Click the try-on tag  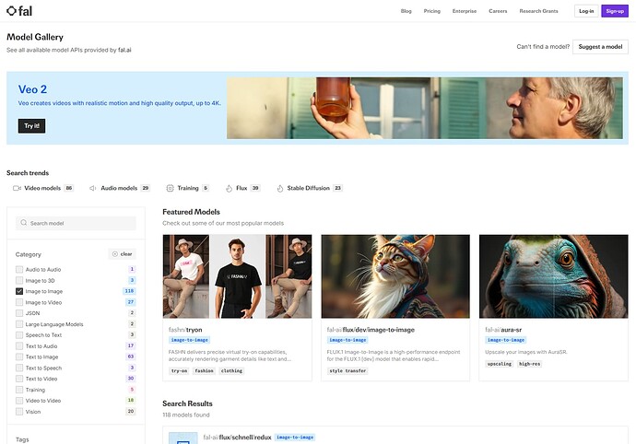click(179, 370)
